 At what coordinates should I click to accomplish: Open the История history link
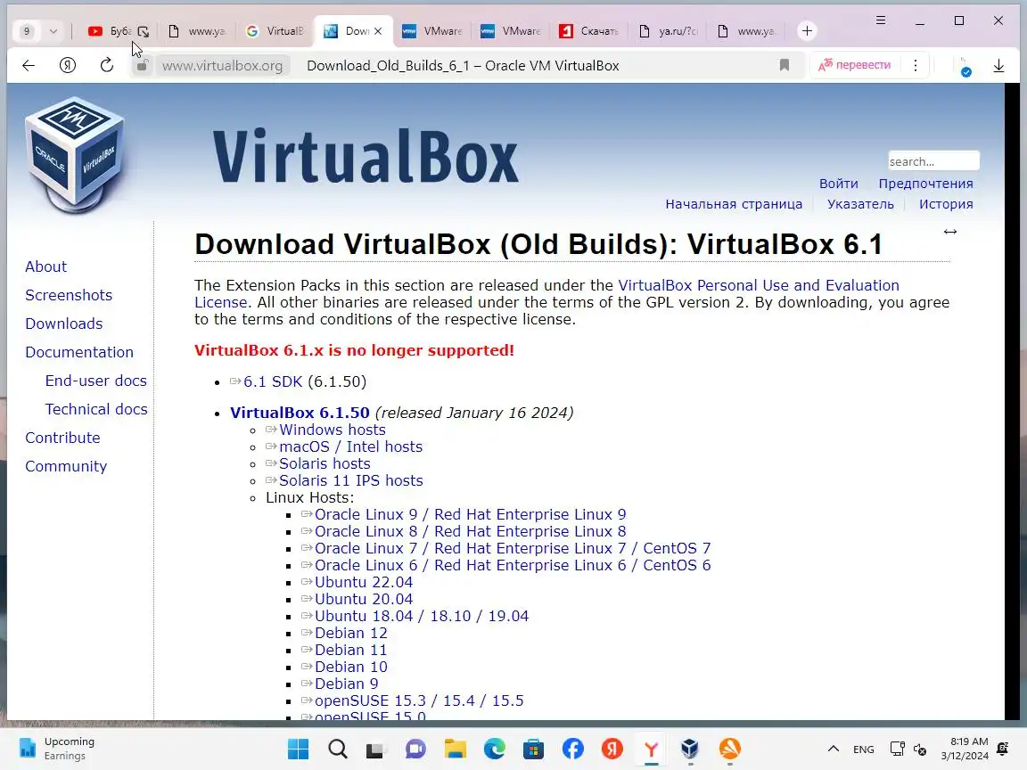point(946,204)
